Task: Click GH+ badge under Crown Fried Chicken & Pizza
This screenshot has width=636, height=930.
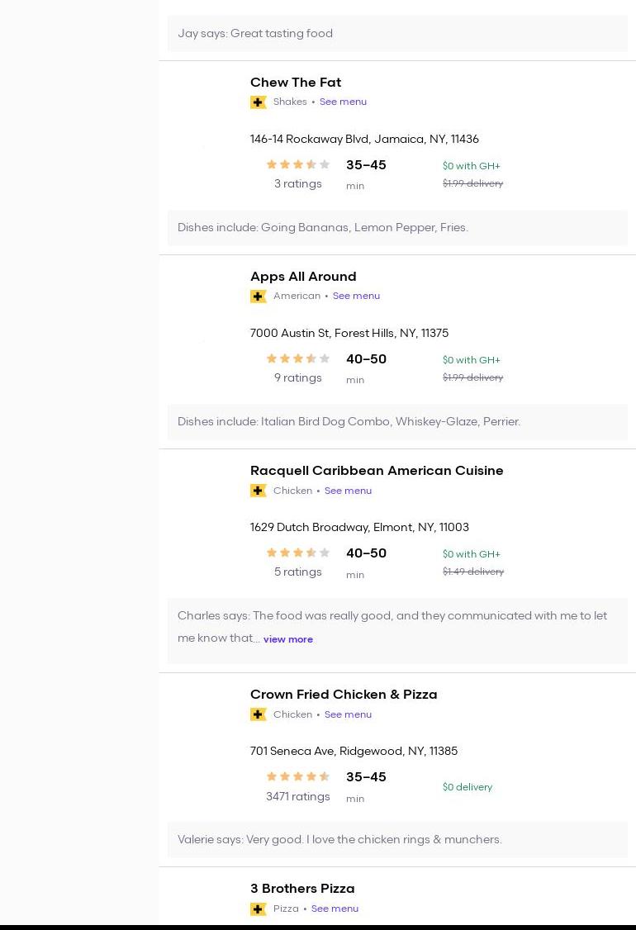Action: [259, 714]
